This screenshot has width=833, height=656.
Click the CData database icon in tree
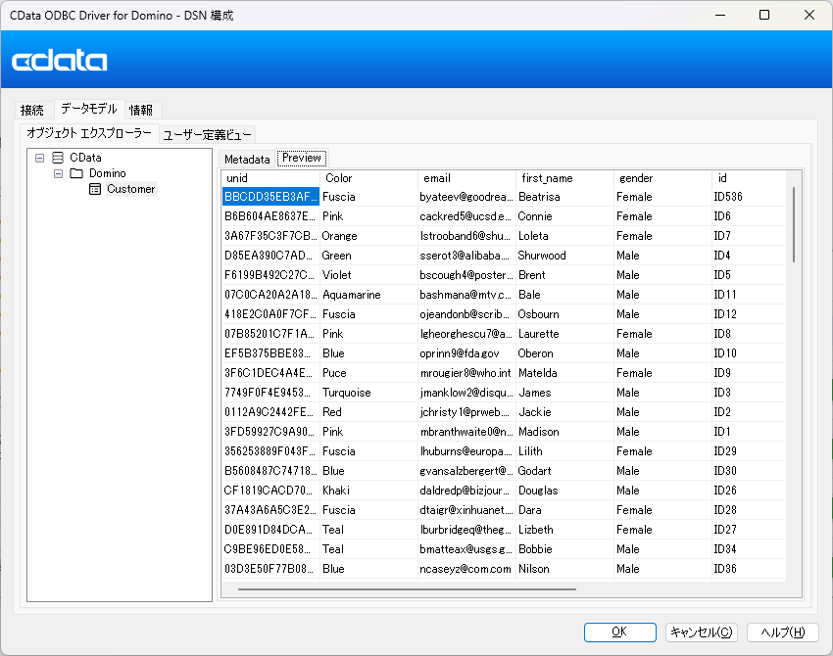point(58,158)
